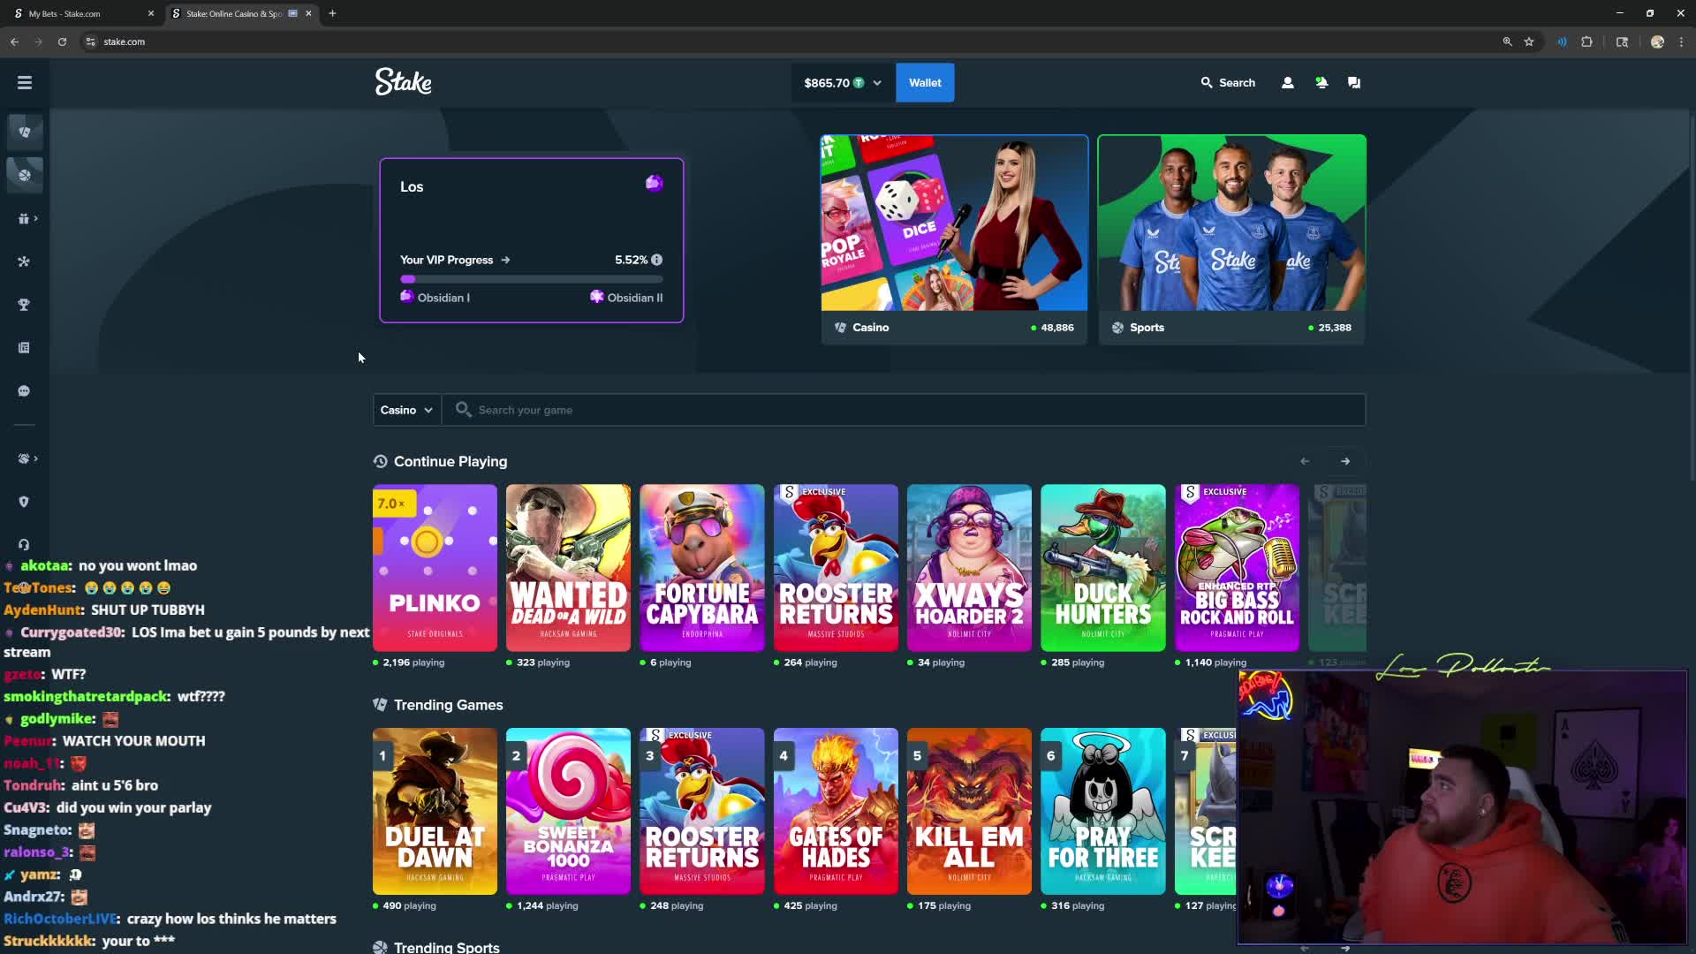Open the casino cards icon in sidebar
1696x954 pixels.
(25, 132)
